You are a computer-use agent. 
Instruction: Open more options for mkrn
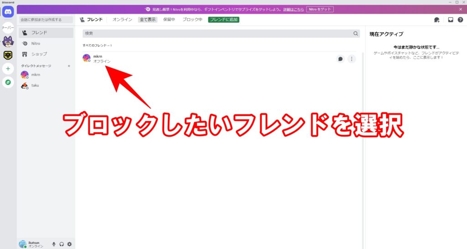click(x=352, y=59)
